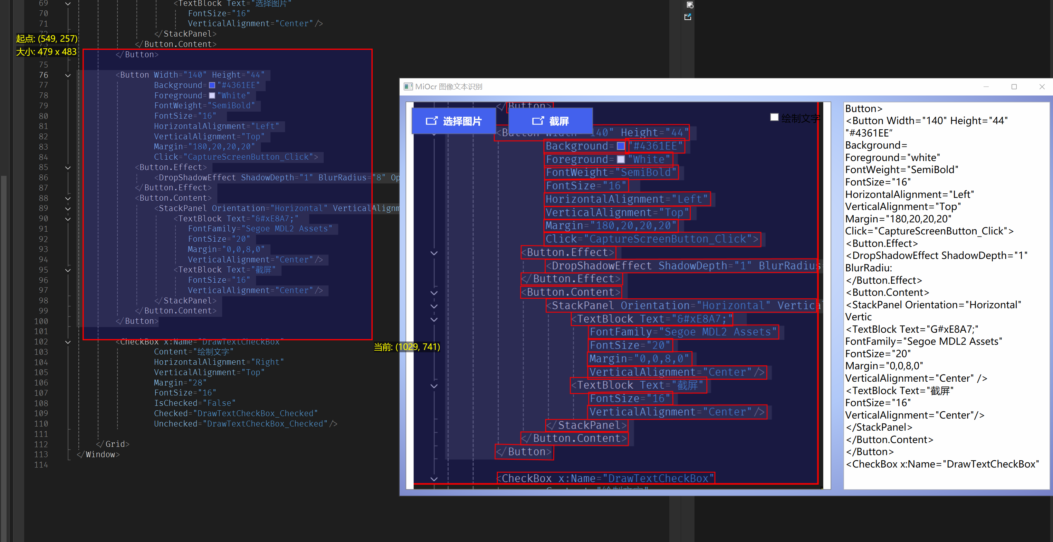
Task: Minimize the MiOcr window
Action: click(986, 87)
